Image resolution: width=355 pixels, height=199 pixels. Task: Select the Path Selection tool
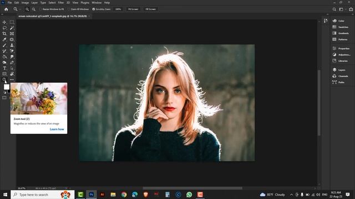pyautogui.click(x=12, y=68)
